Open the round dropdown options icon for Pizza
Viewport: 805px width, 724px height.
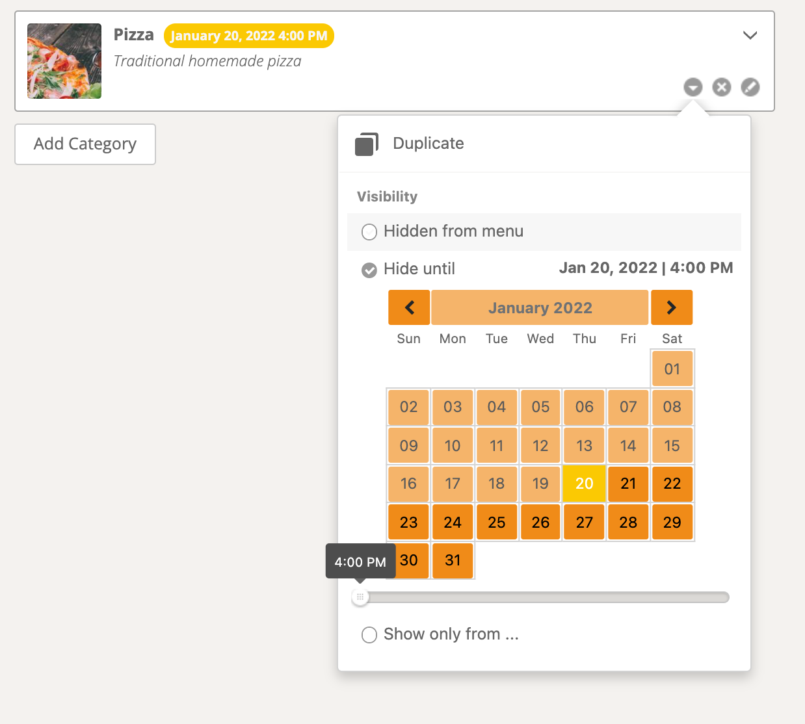coord(693,87)
